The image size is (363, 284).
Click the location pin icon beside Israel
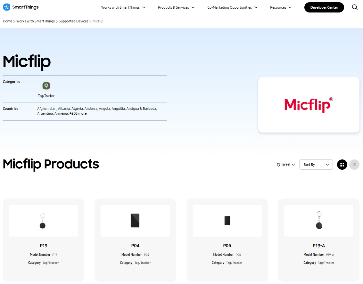click(278, 165)
